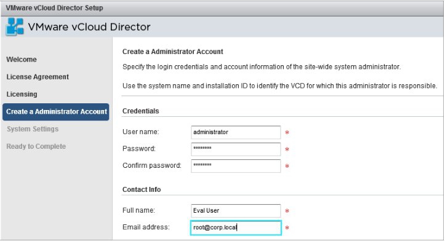
Task: Click the required asterisk beside Confirm password
Action: pos(287,166)
